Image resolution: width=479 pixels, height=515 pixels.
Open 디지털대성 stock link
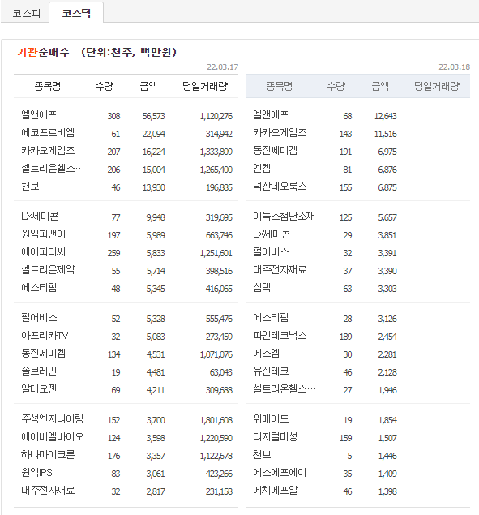[x=275, y=437]
